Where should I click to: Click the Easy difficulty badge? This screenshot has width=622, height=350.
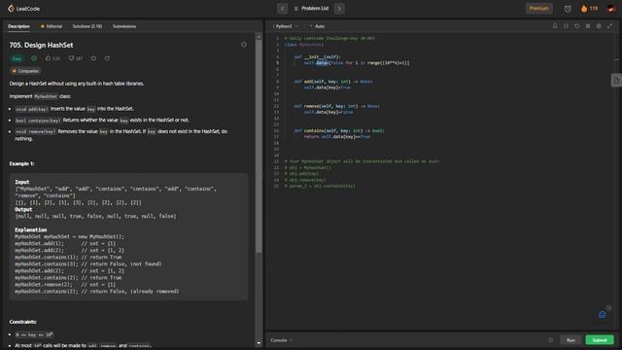click(17, 58)
